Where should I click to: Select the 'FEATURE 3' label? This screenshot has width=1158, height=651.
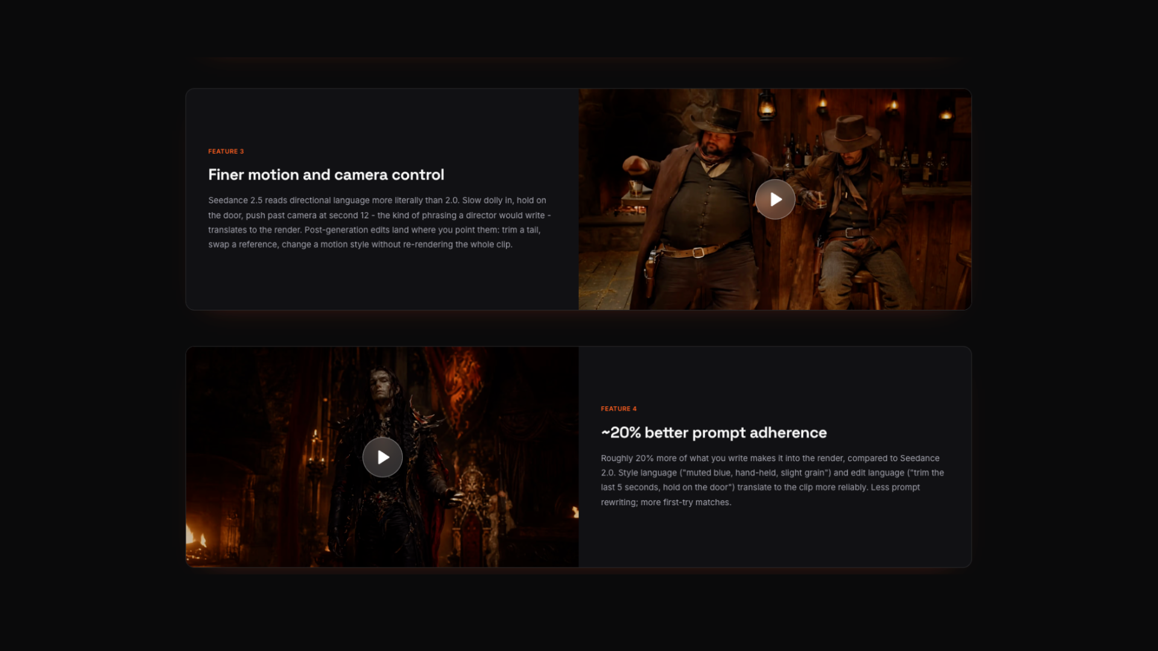point(226,151)
